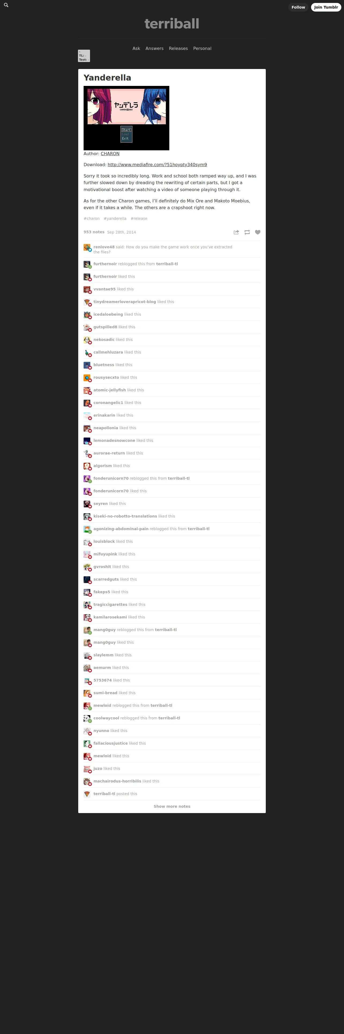The image size is (344, 1034).
Task: Open the Yanderella game screenshot
Action: tap(126, 118)
